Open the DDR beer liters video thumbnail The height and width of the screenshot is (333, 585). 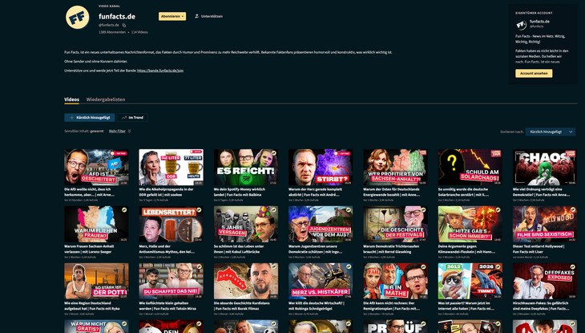tap(171, 167)
